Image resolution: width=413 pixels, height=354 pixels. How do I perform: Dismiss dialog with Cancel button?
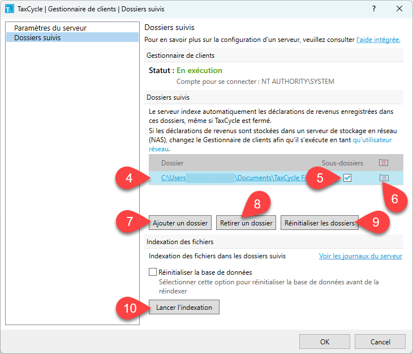coord(380,342)
